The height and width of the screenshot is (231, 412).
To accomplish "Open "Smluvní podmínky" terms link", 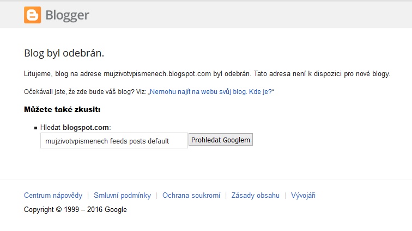I will (x=122, y=196).
